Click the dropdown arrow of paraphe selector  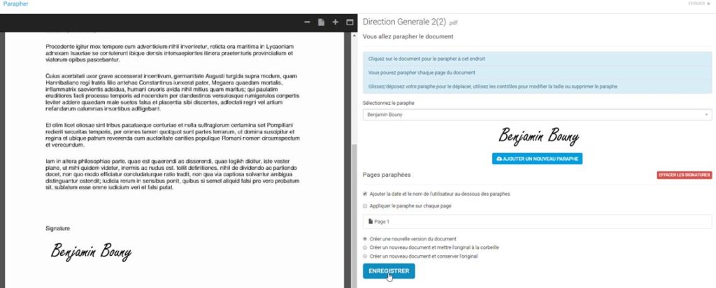pyautogui.click(x=706, y=115)
